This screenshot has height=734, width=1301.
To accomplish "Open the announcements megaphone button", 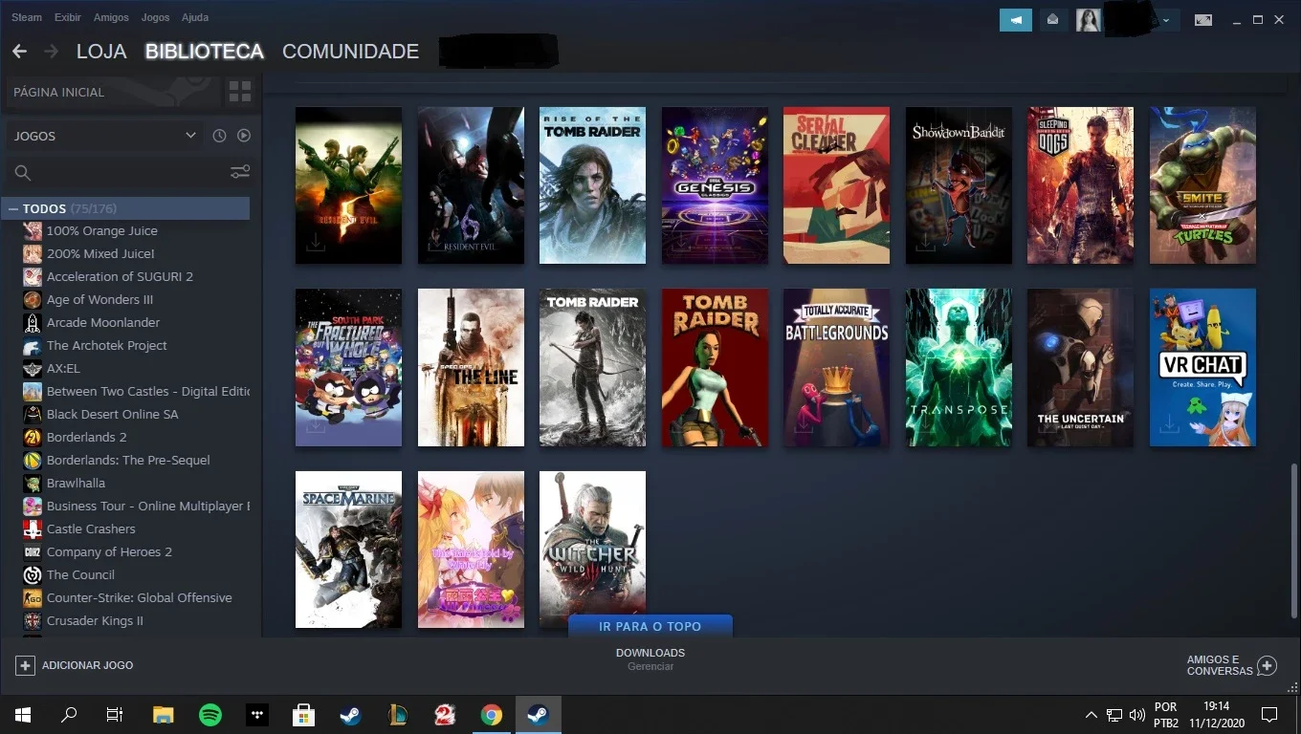I will click(x=1016, y=19).
